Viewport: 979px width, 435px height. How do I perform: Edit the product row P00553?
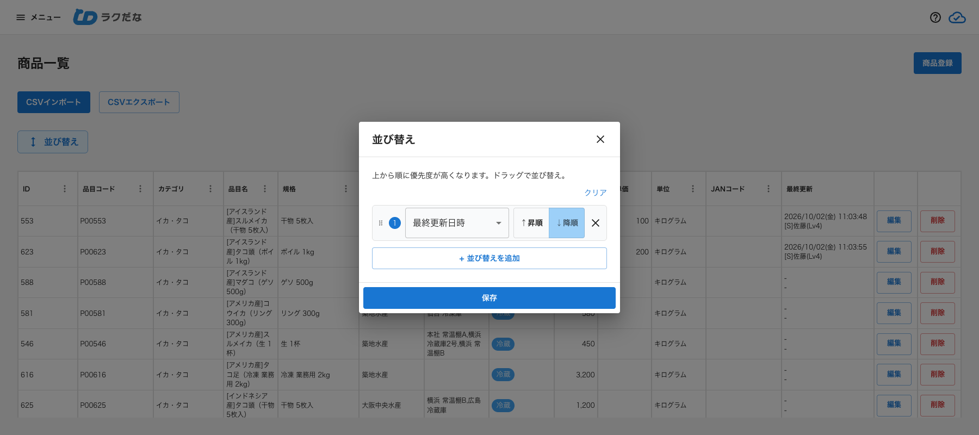point(894,221)
